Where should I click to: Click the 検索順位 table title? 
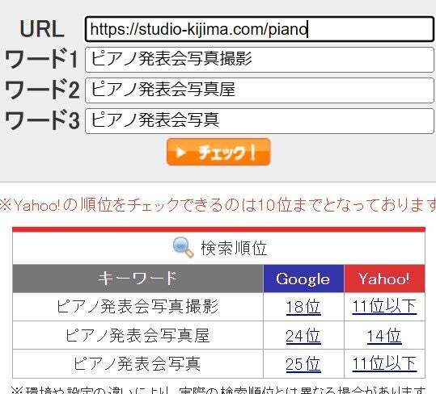tap(234, 248)
